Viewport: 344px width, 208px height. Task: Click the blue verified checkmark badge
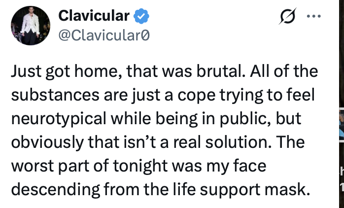[142, 16]
